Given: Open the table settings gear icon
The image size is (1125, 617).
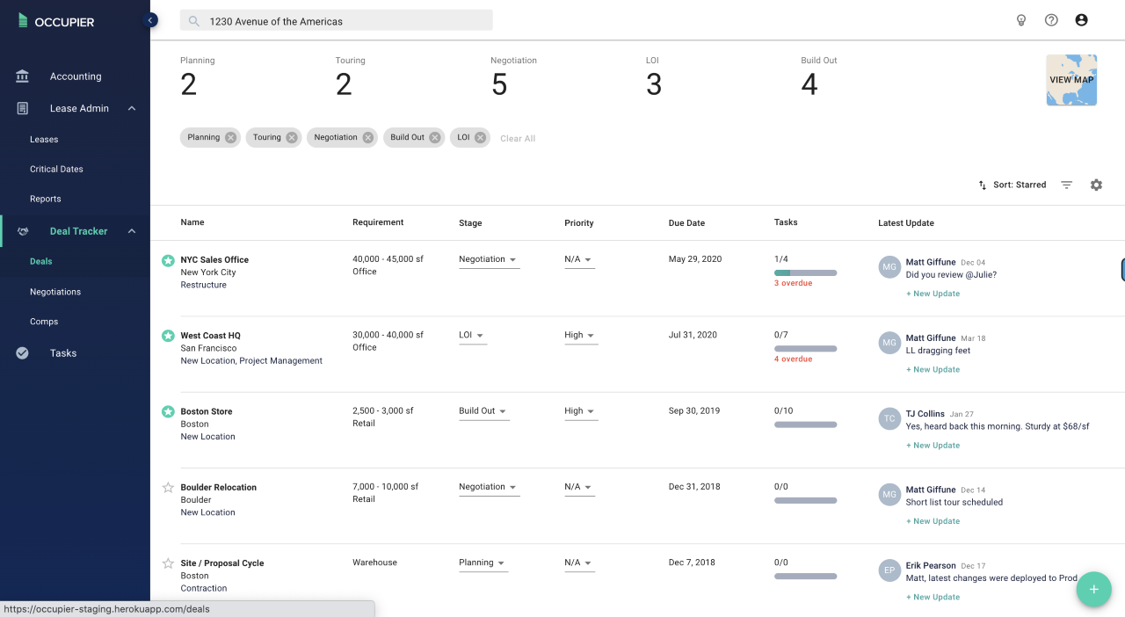Looking at the screenshot, I should pos(1096,185).
